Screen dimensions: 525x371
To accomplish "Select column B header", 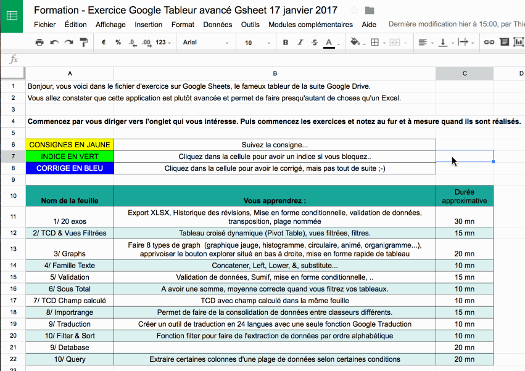I will click(x=275, y=73).
